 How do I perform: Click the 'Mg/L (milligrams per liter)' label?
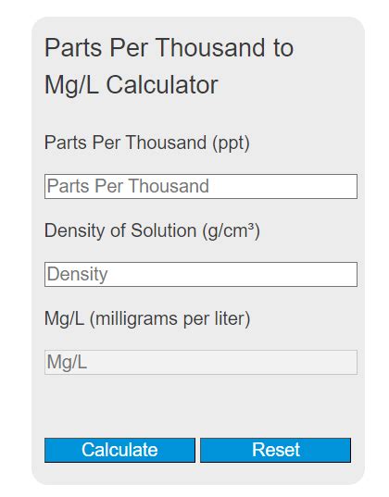(147, 318)
